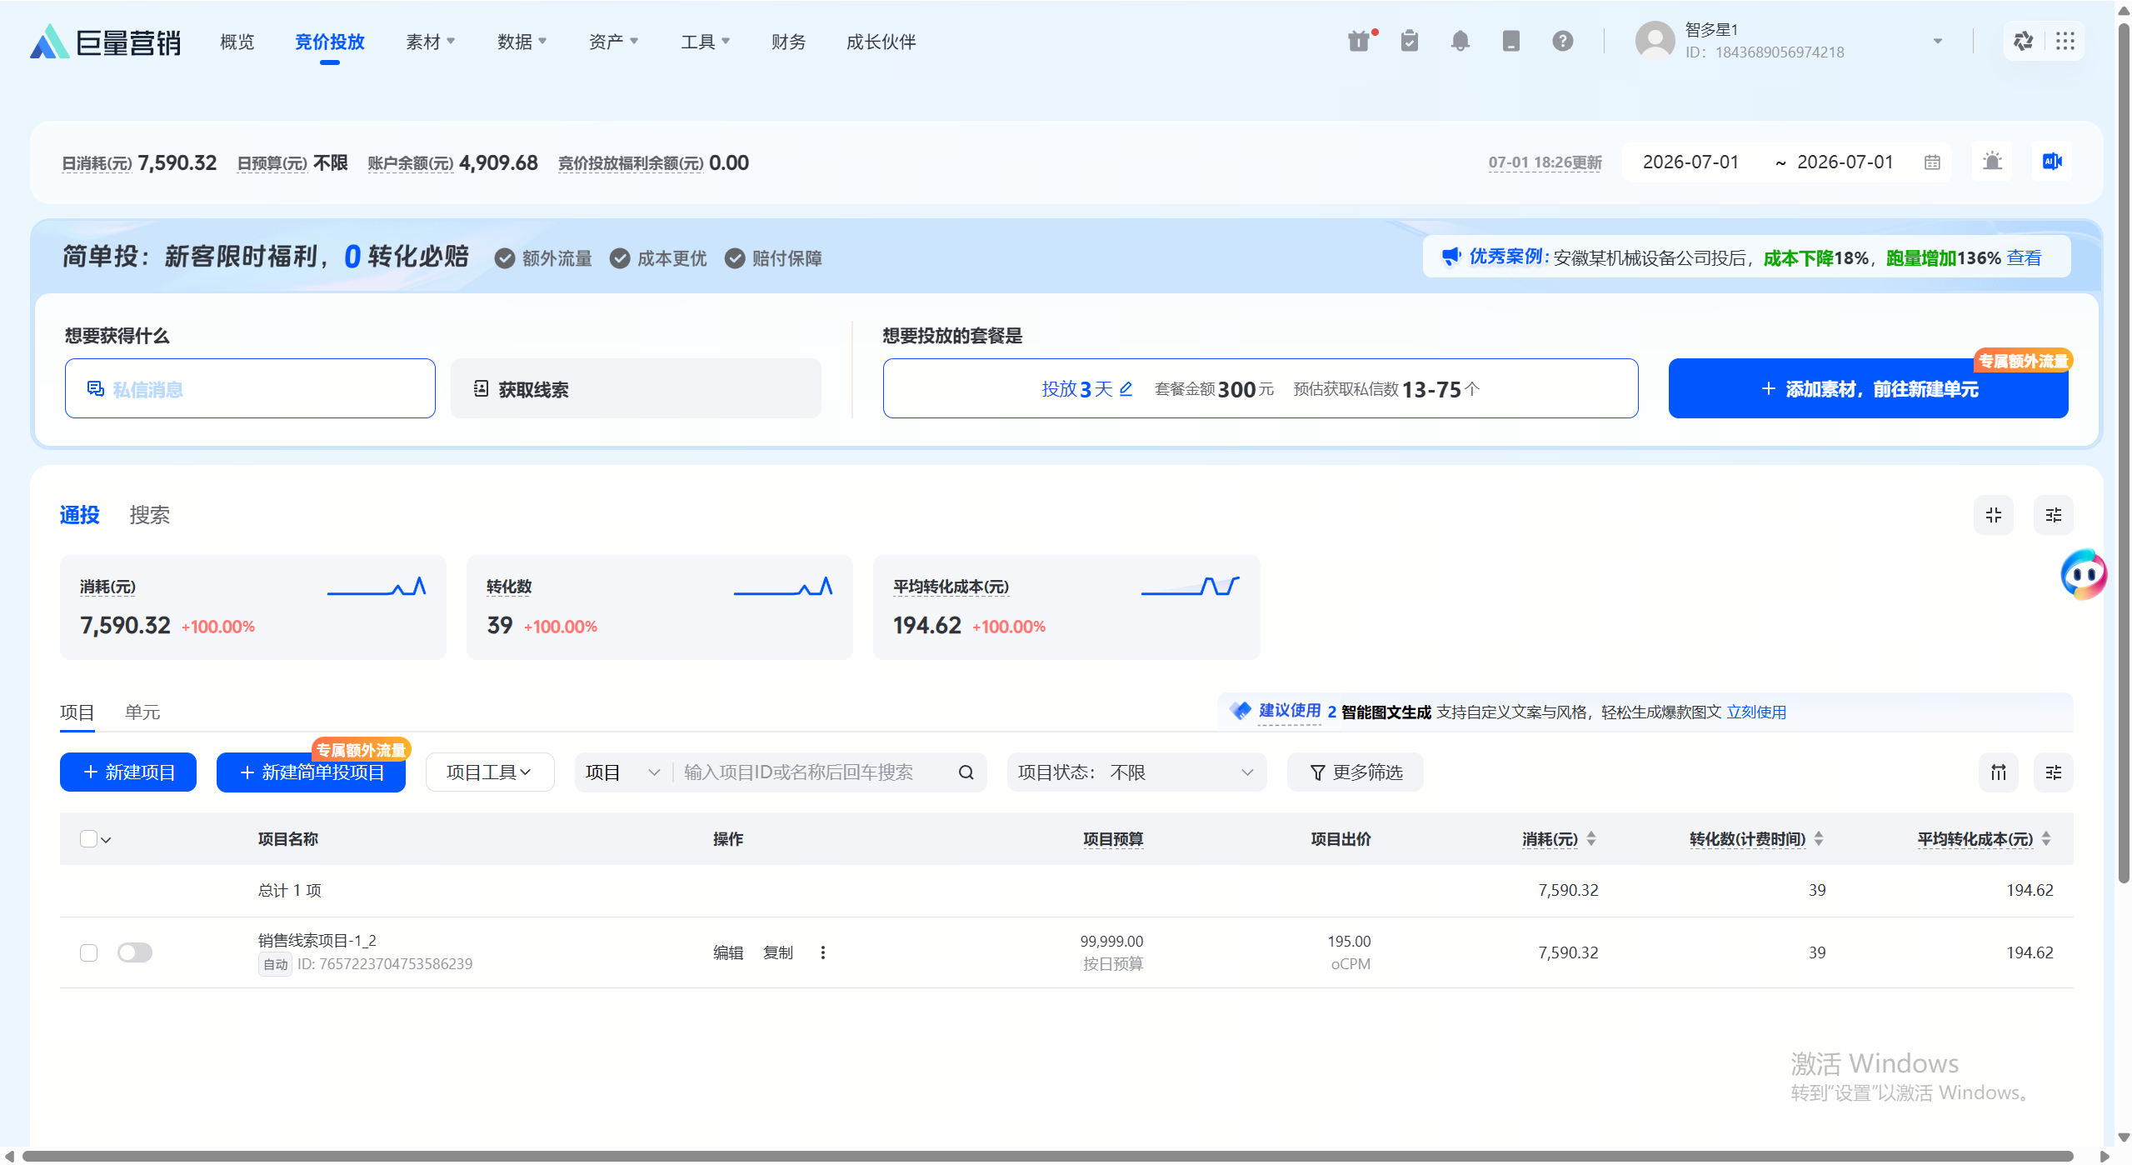Click 新建简单投项目 button

coord(311,772)
